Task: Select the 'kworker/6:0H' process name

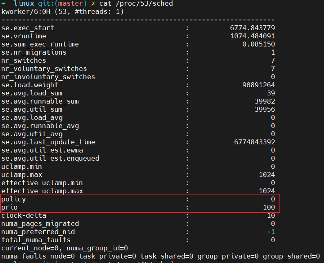Action: pos(26,11)
